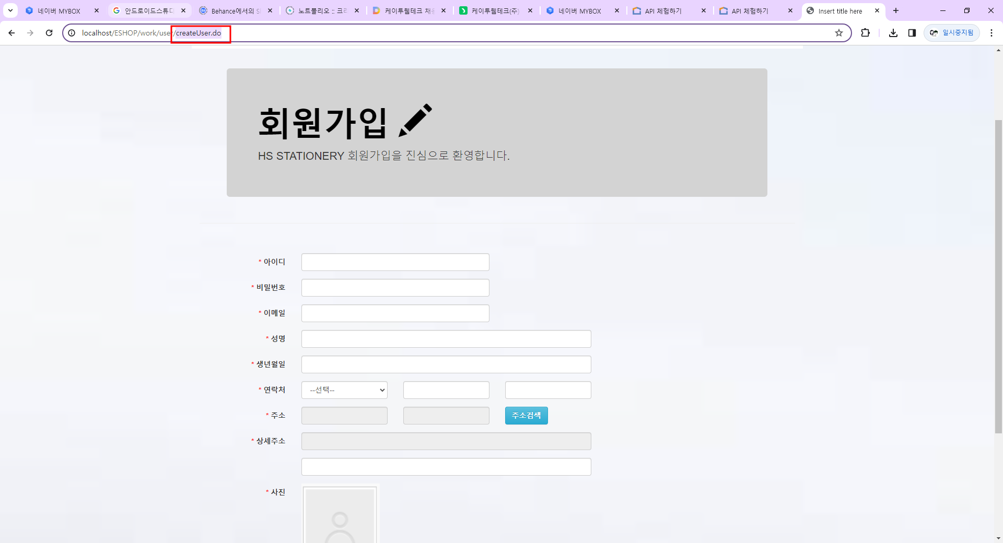Close the first 네이버 MYBOX tab
The image size is (1003, 543).
97,10
